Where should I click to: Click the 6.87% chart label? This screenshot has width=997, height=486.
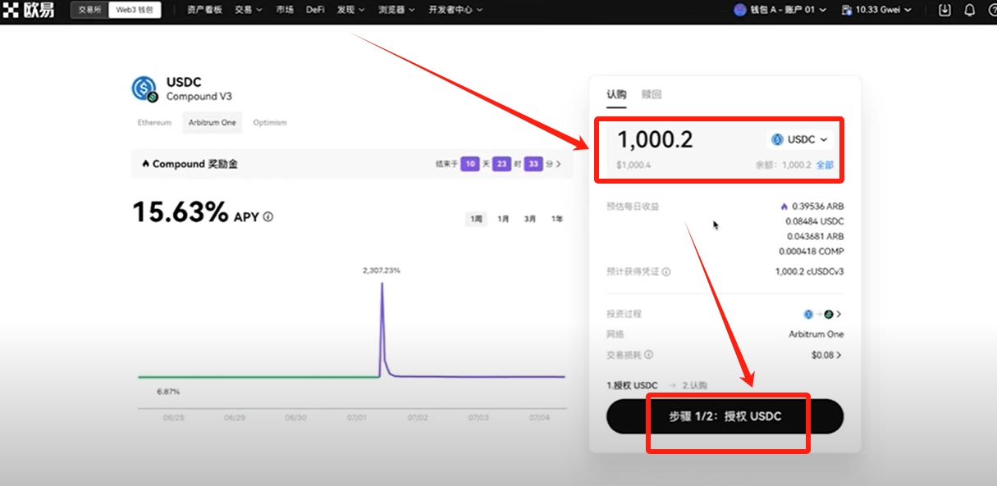168,392
